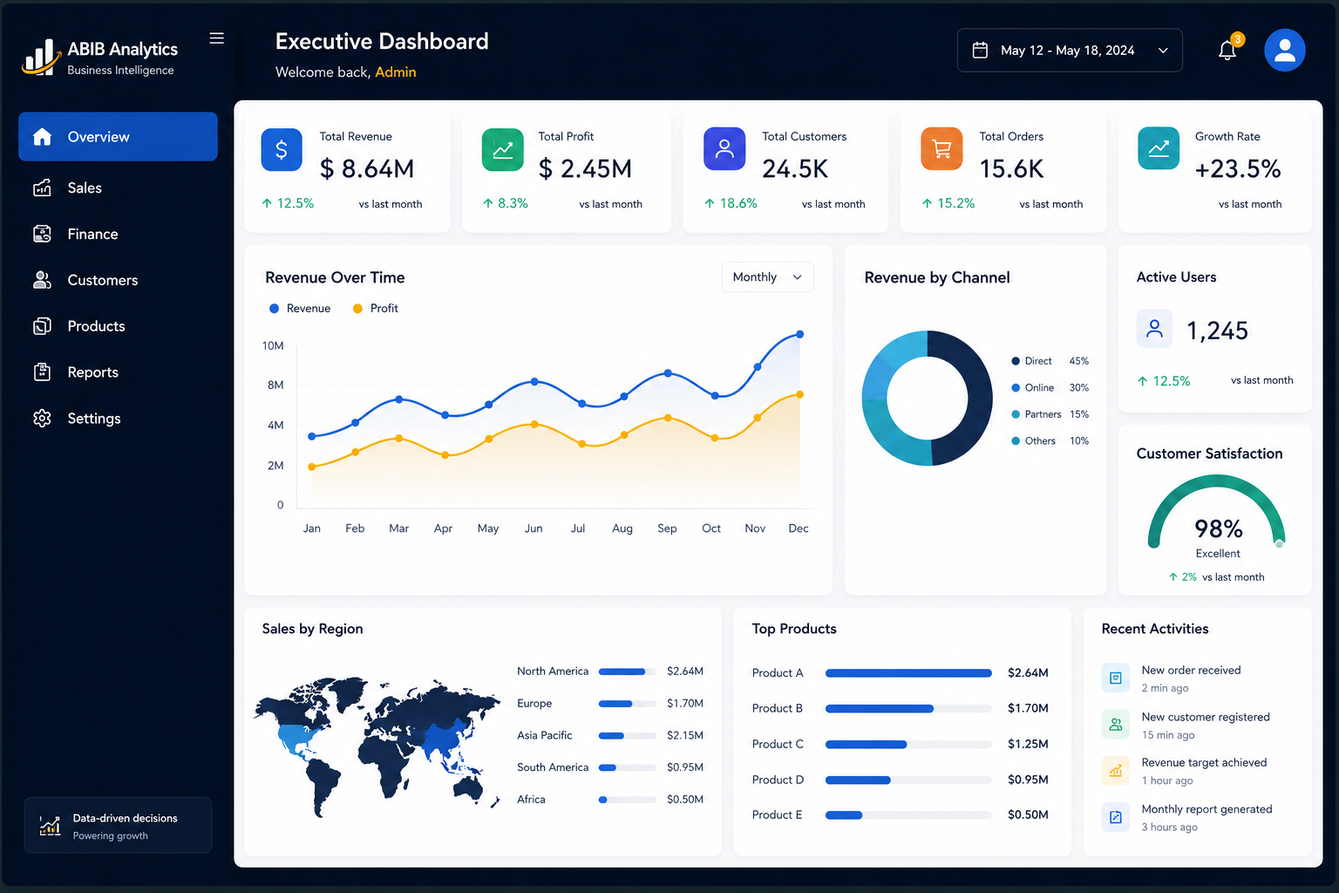Click the Europe region label

tap(534, 704)
